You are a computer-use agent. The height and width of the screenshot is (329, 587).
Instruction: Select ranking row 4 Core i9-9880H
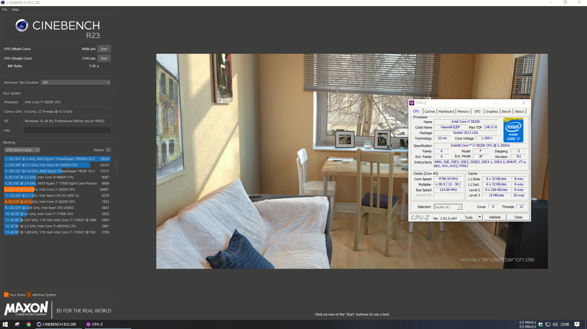[x=57, y=177]
